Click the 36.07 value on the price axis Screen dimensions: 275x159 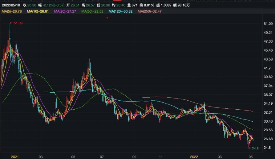(x=269, y=95)
